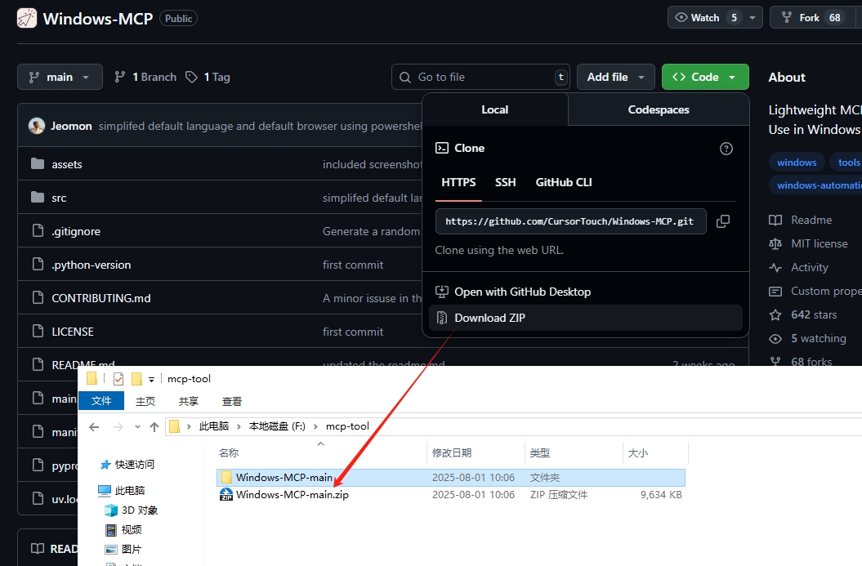Sort by the 名称 column header
This screenshot has width=862, height=566.
click(229, 452)
